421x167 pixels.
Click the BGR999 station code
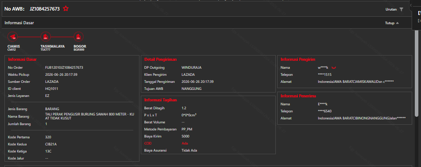tap(79, 50)
